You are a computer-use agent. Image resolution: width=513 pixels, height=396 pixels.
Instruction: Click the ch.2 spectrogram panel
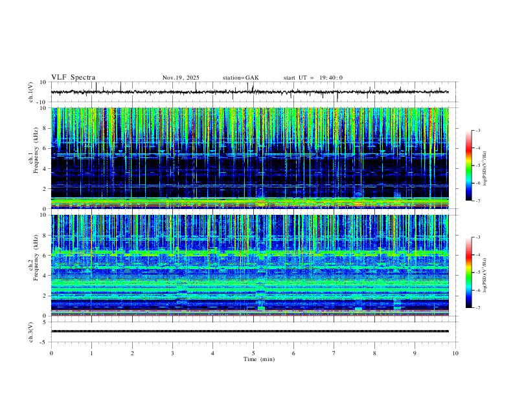tap(249, 265)
